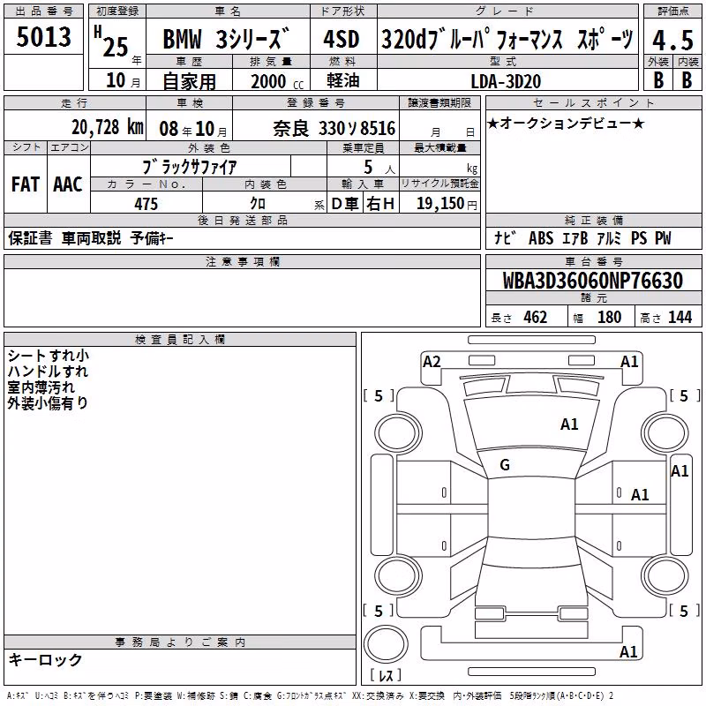Click the width value 180
The image size is (706, 706).
pyautogui.click(x=609, y=317)
